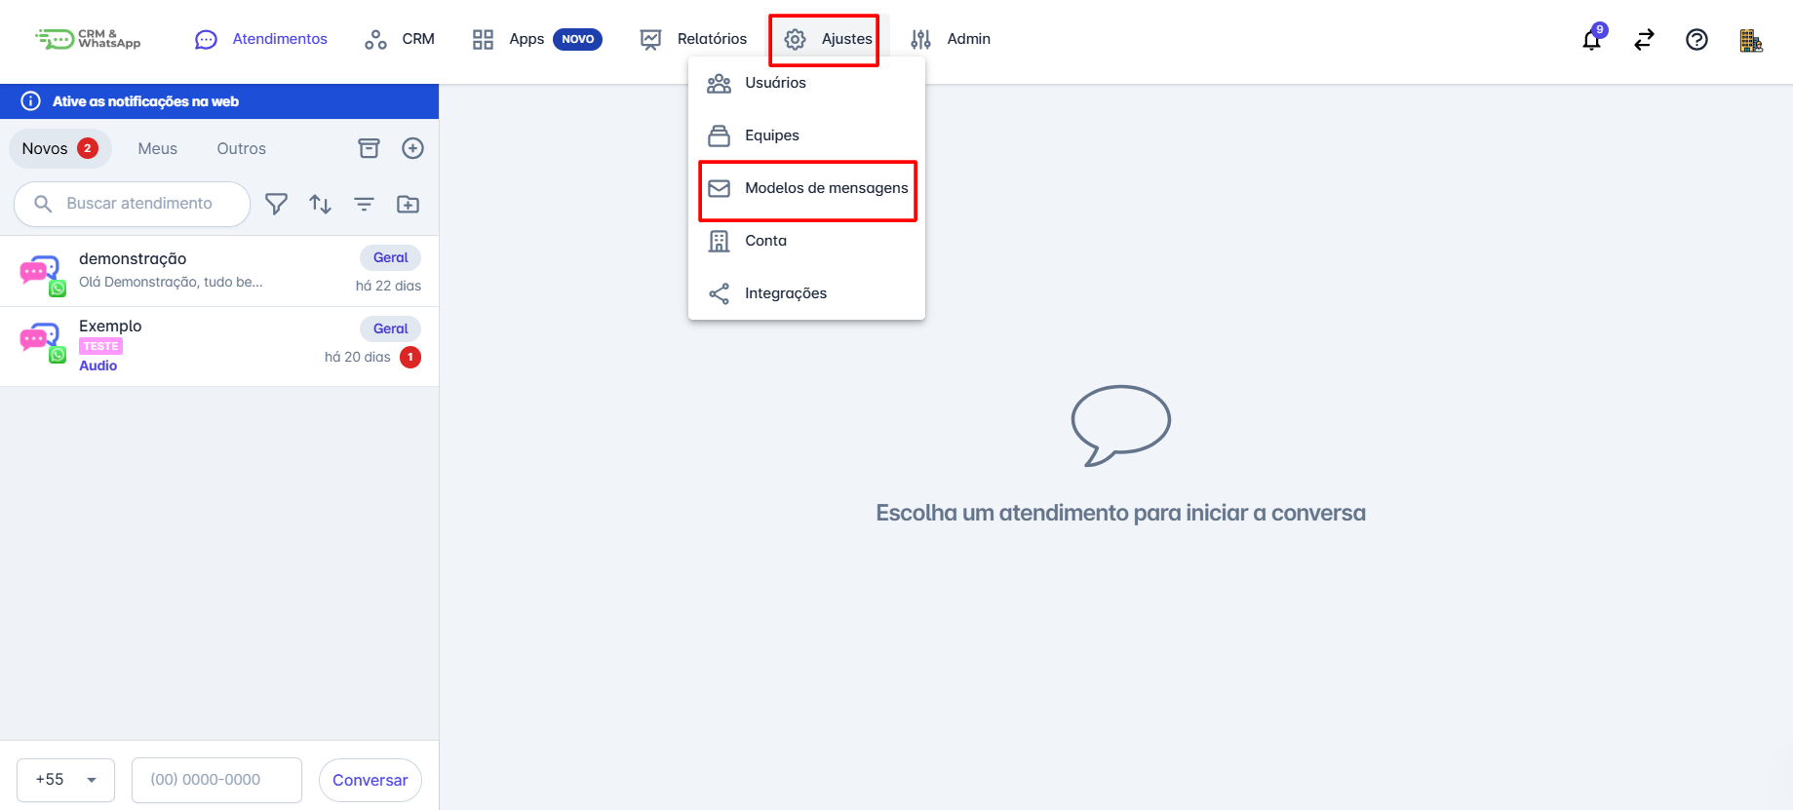Screen dimensions: 1793x810
Task: Click the three-line list filter icon
Action: point(364,204)
